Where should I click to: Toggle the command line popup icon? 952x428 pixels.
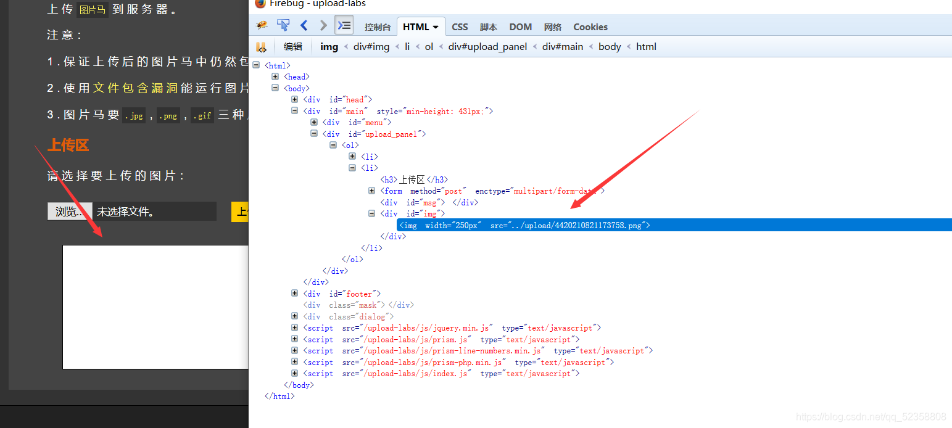(x=344, y=25)
